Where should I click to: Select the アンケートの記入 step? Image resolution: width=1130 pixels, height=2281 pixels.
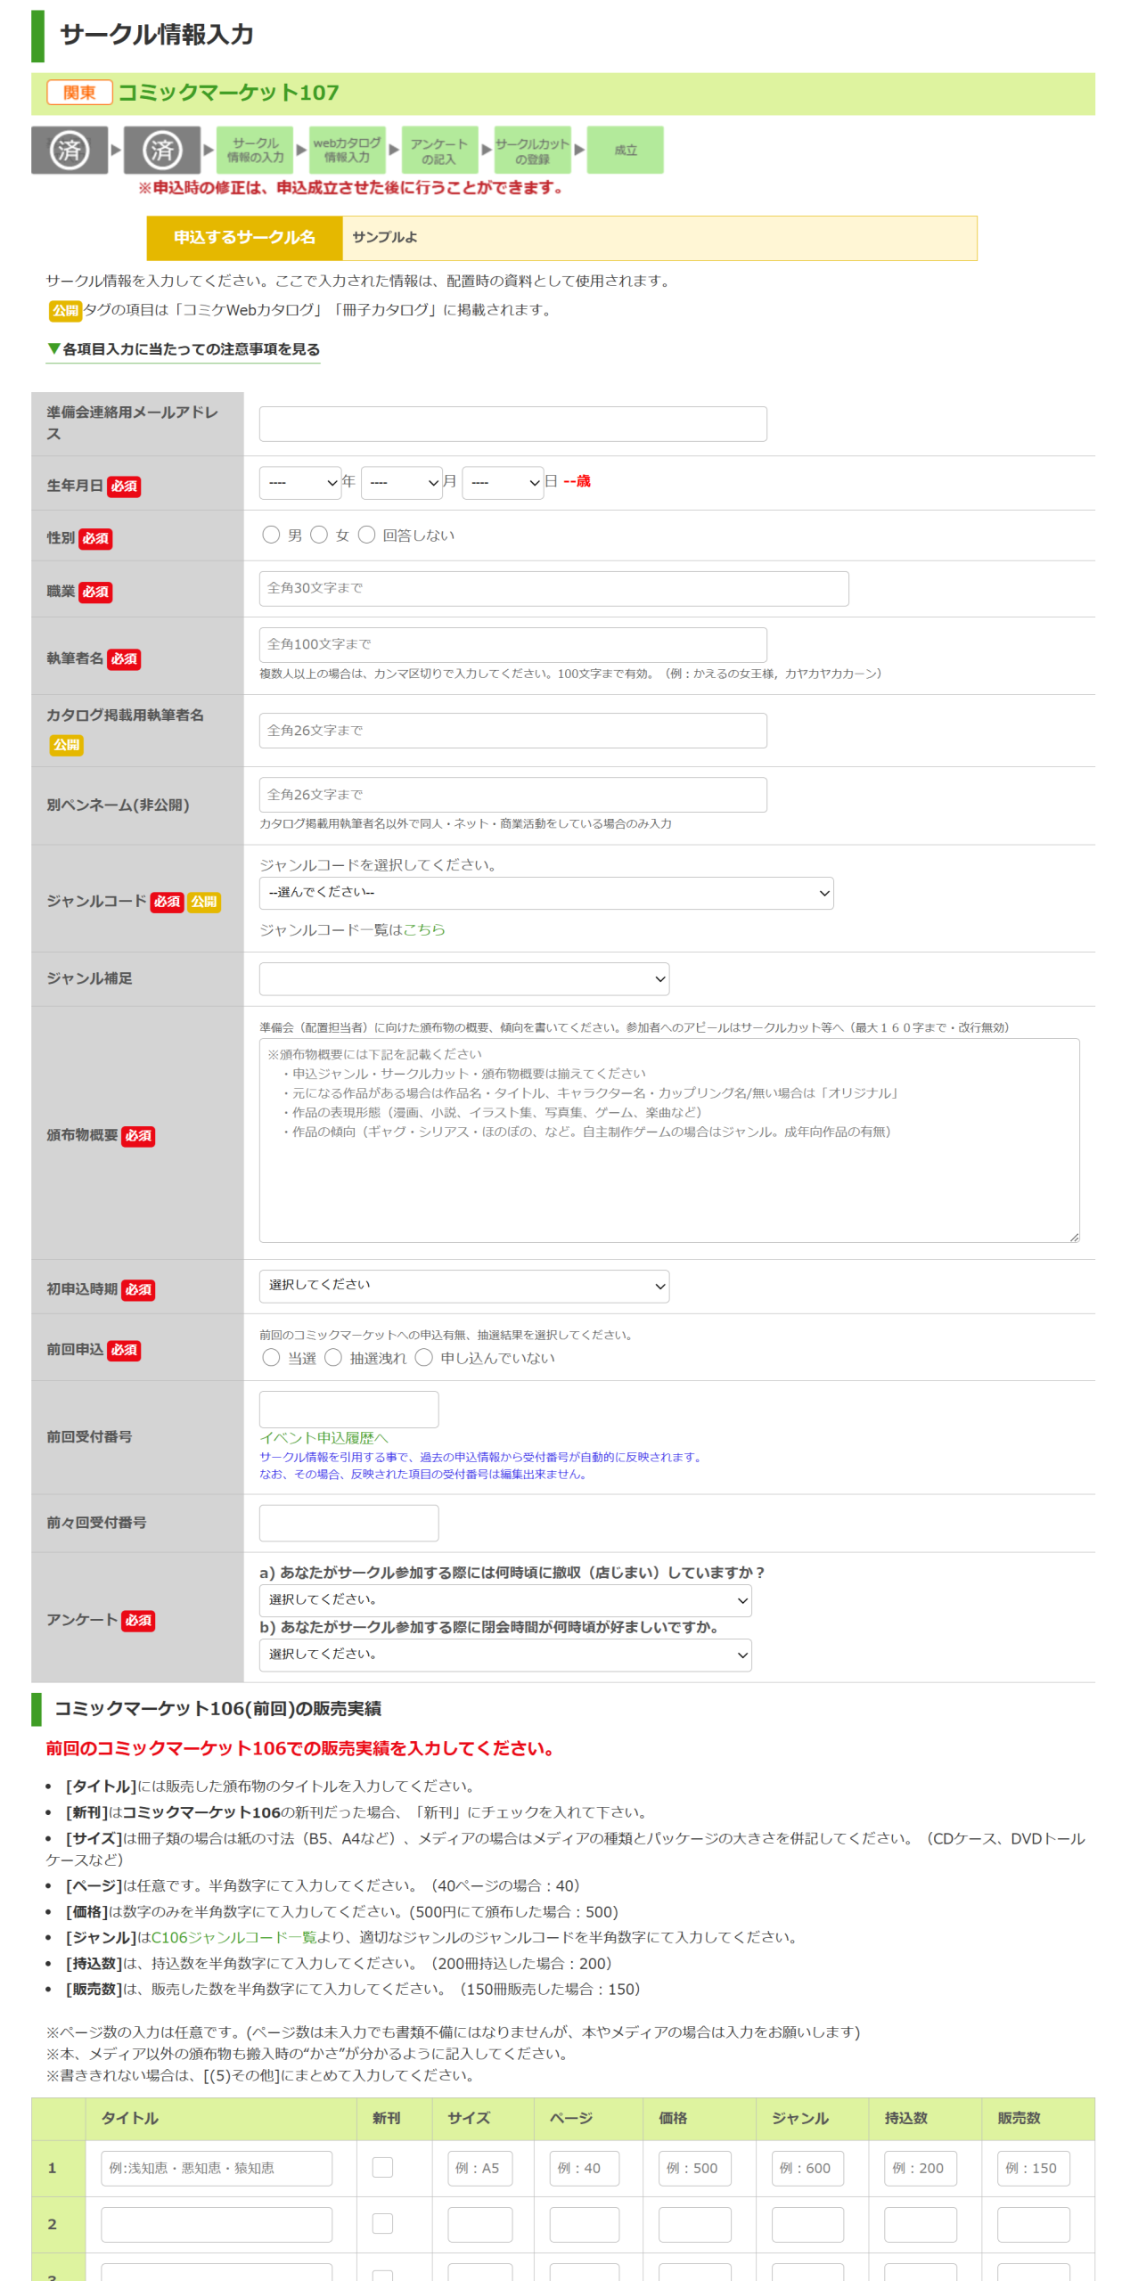(439, 150)
